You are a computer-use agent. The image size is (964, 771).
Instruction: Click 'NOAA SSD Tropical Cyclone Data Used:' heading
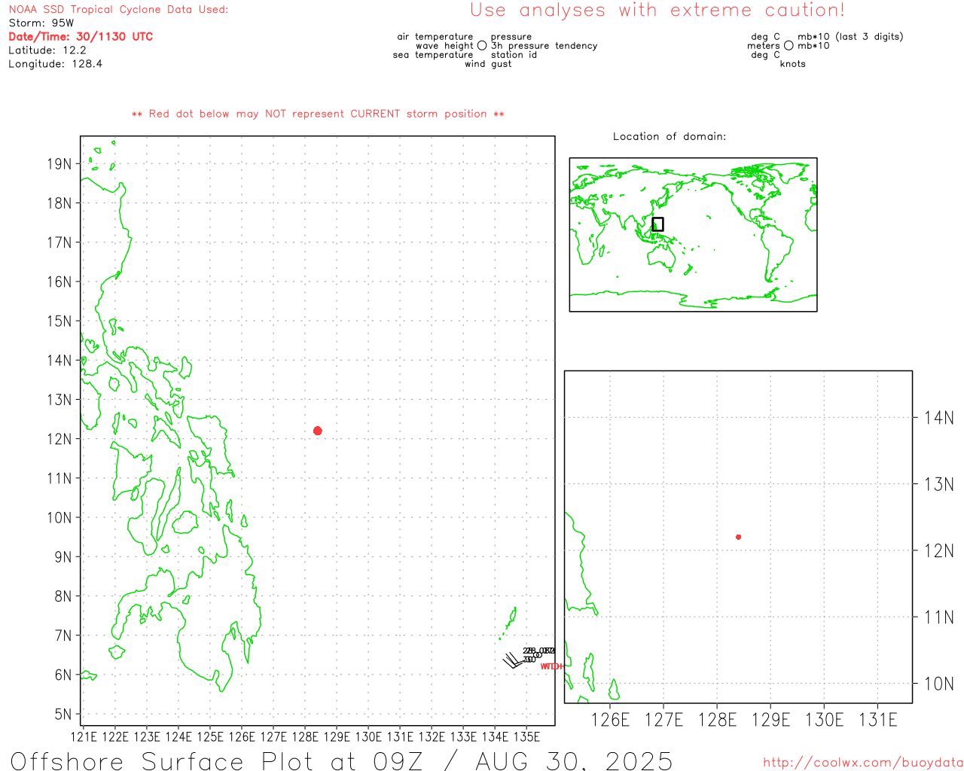[x=118, y=10]
